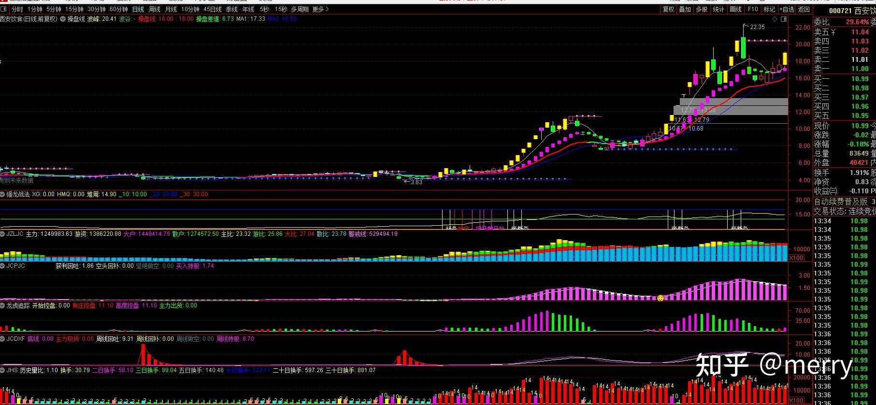Click the 推周: 14.90 readout
The image size is (876, 405).
[101, 194]
